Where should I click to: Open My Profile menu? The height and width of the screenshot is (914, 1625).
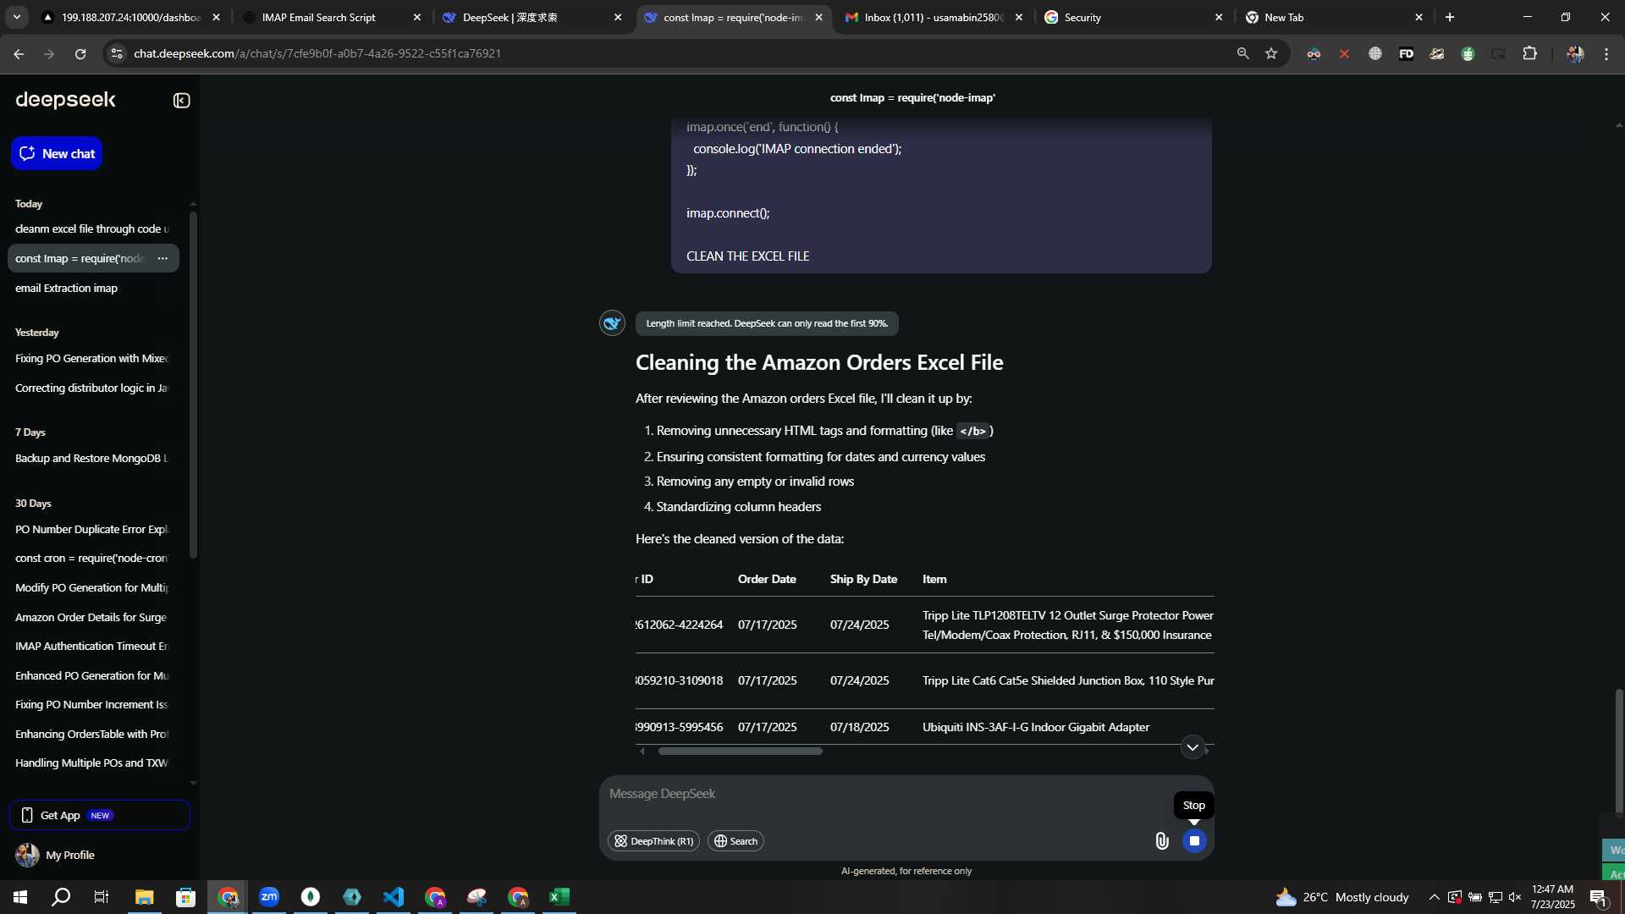[x=55, y=855]
